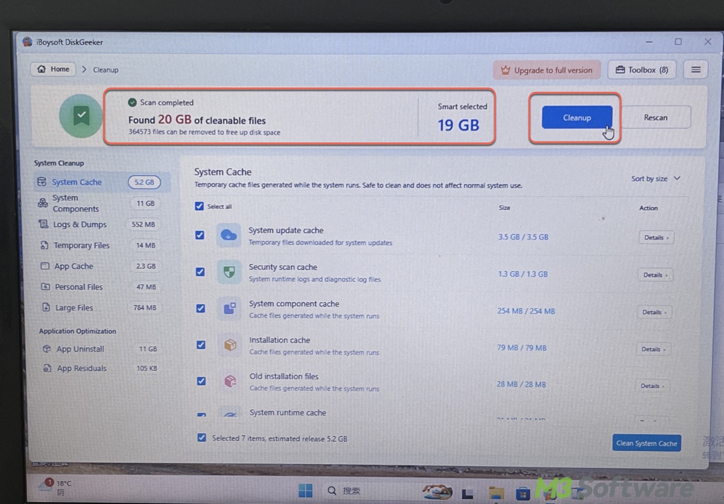Click the Installation cache box icon
The height and width of the screenshot is (504, 724).
coord(230,345)
